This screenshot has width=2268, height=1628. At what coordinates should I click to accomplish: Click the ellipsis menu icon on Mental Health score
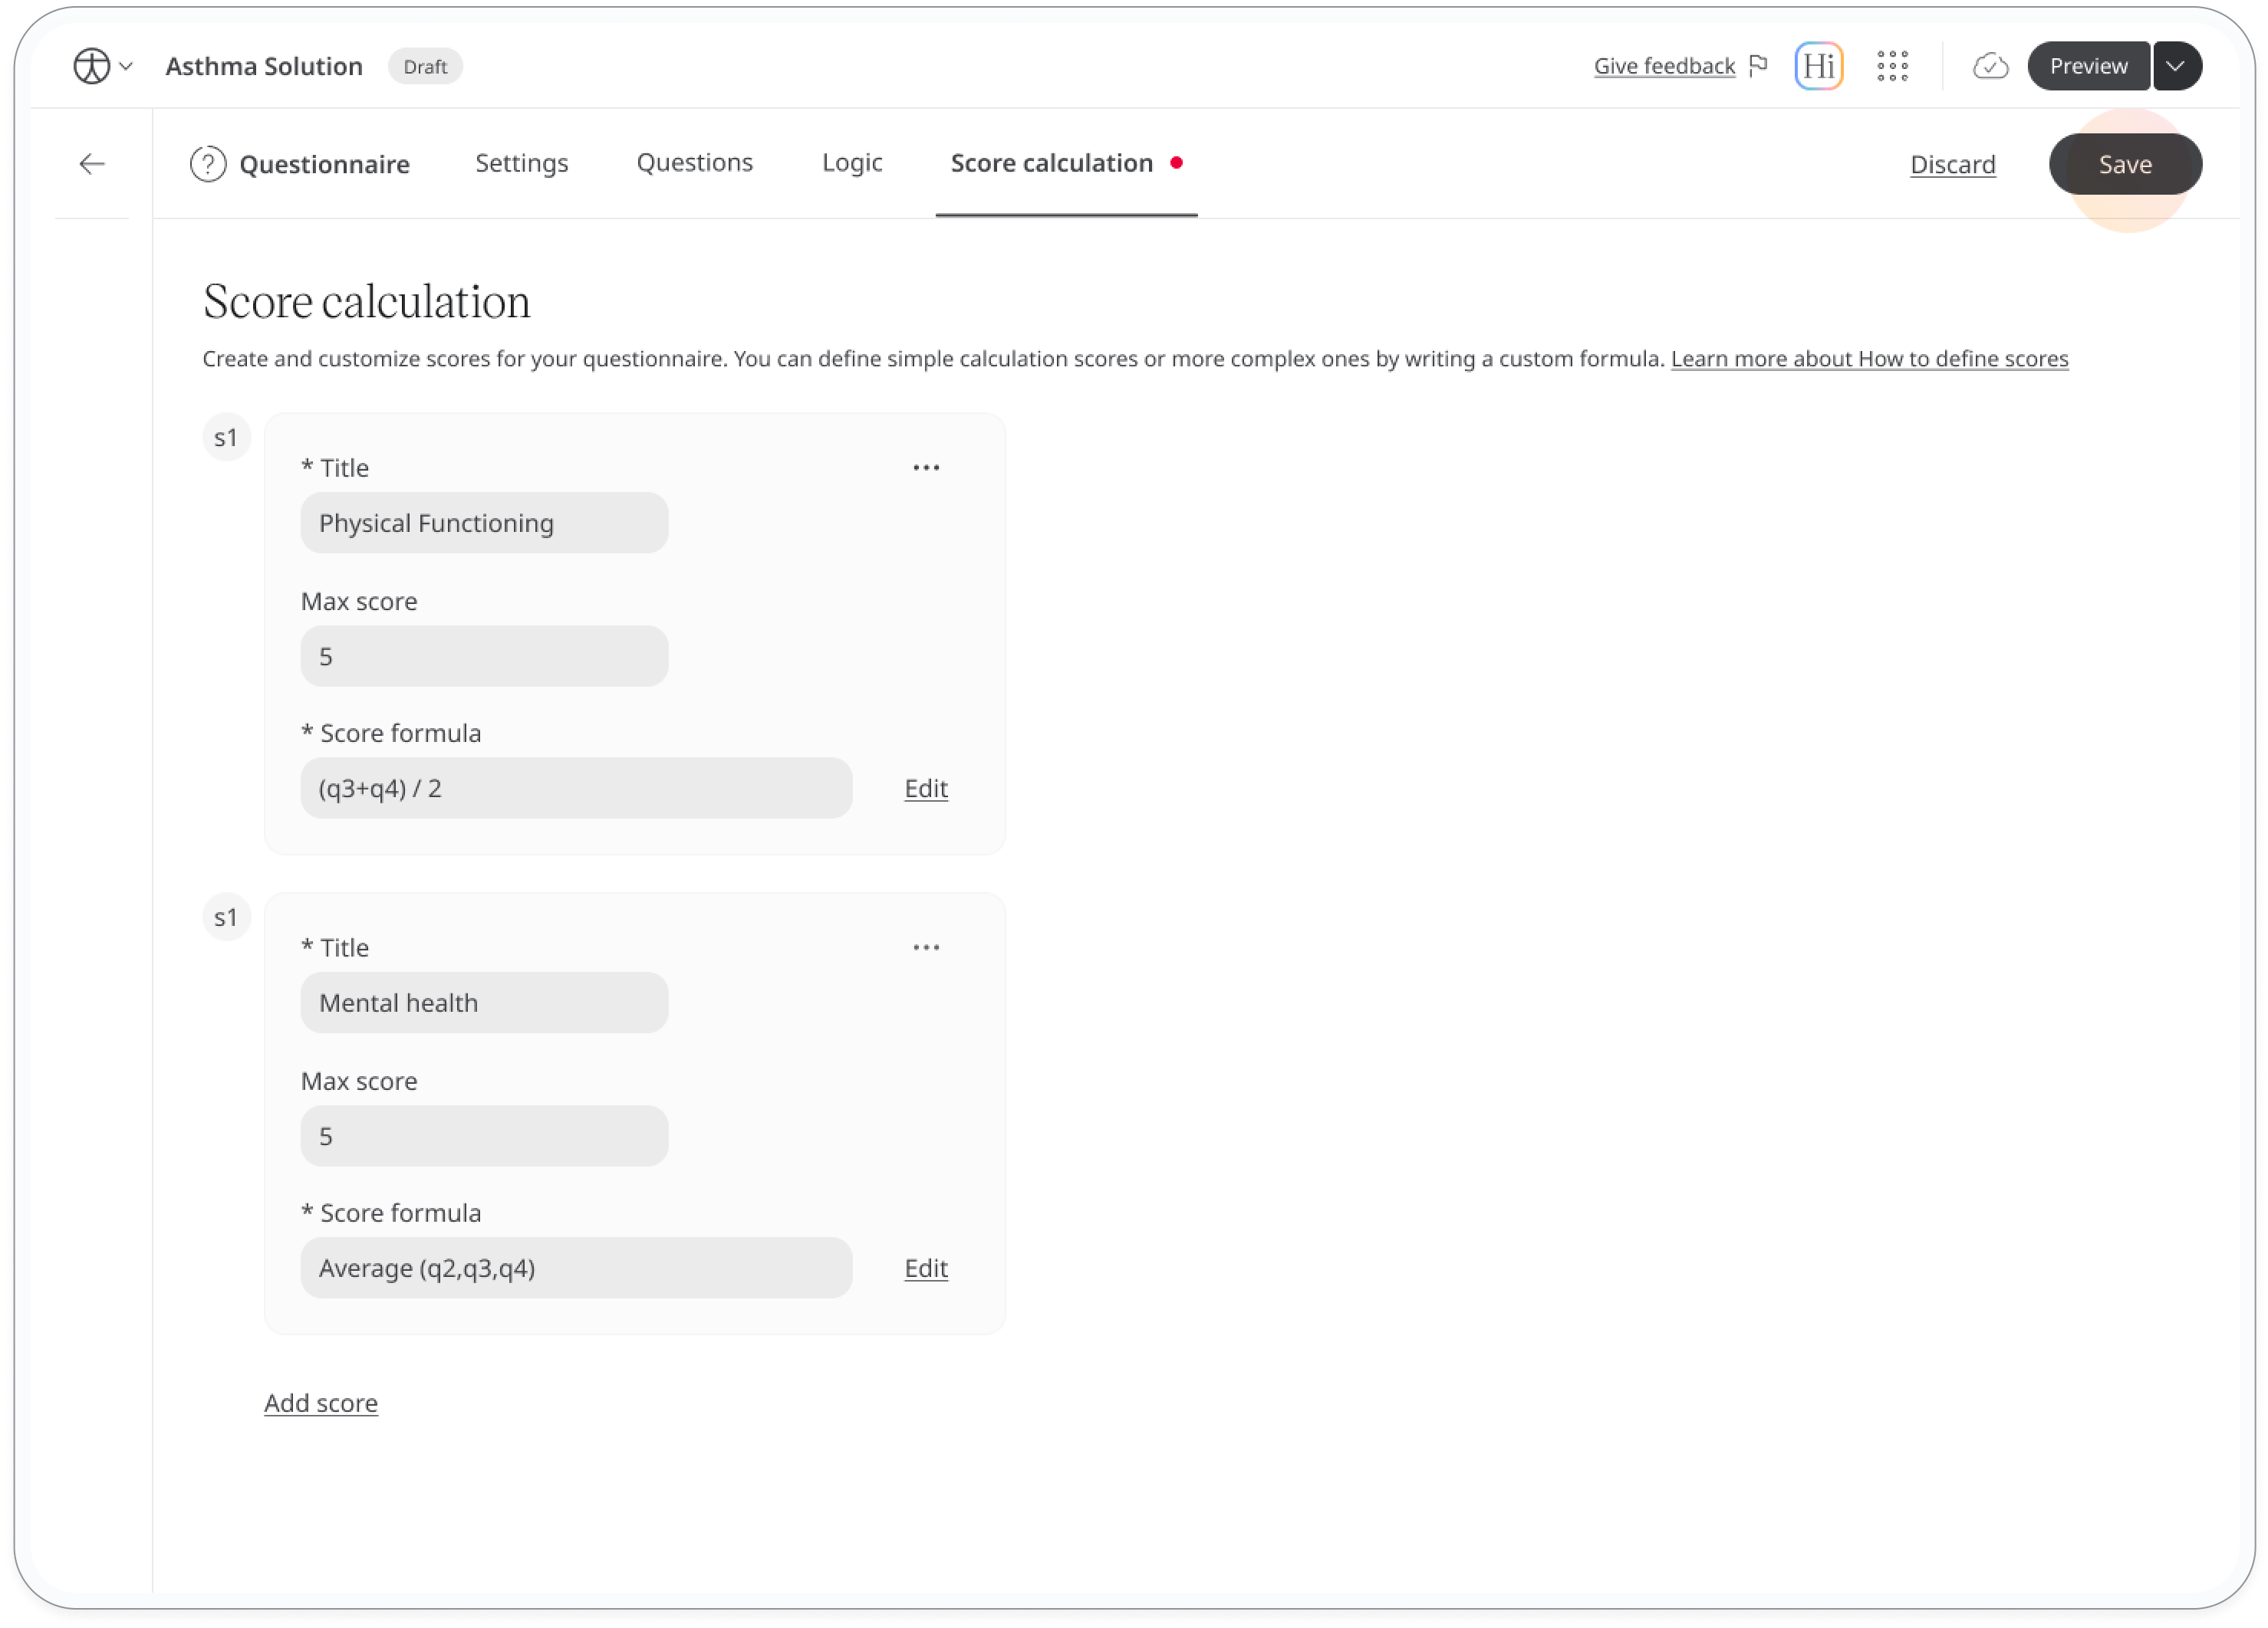[x=927, y=947]
